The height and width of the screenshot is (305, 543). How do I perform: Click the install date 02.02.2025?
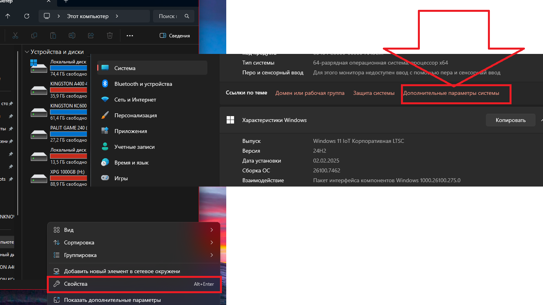click(x=326, y=161)
